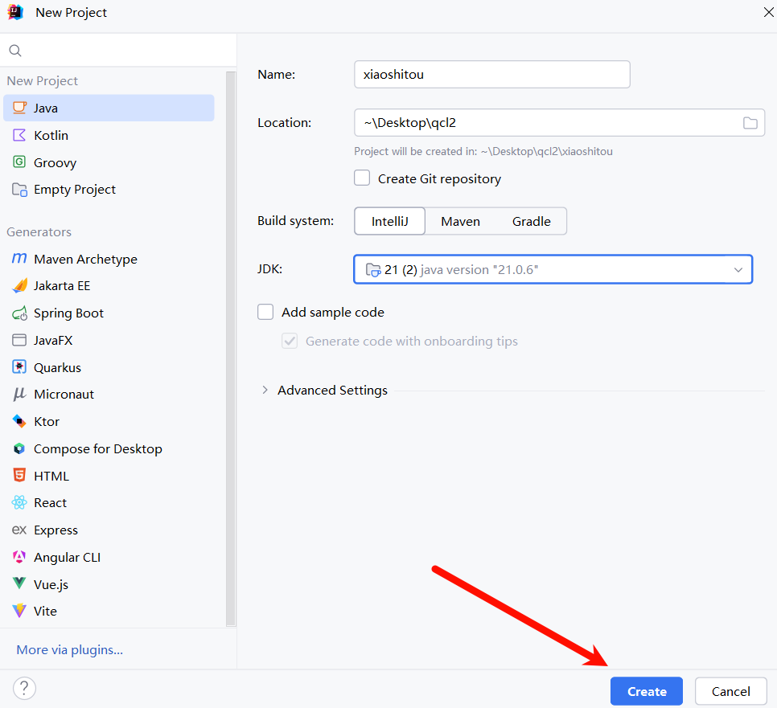Click the Express icon
Viewport: 777px width, 708px height.
pyautogui.click(x=18, y=530)
